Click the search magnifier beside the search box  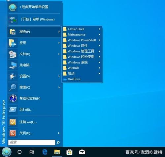click(58, 143)
